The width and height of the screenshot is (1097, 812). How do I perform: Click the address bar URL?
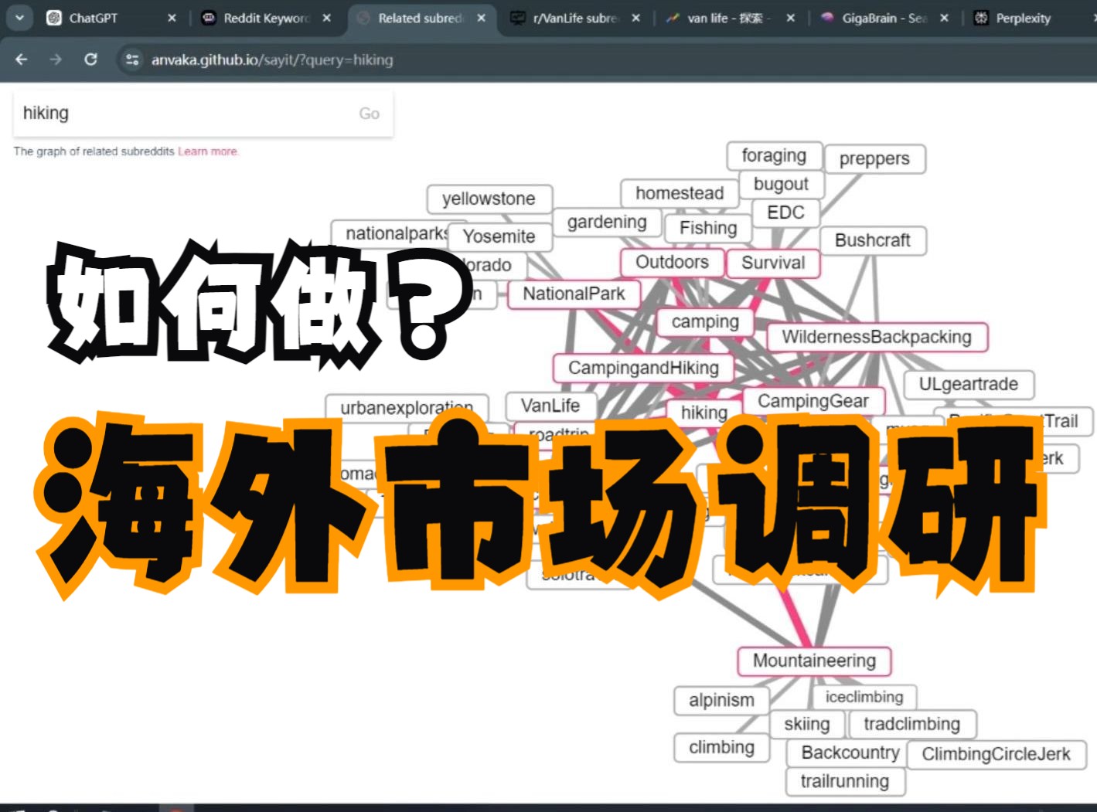pos(272,59)
